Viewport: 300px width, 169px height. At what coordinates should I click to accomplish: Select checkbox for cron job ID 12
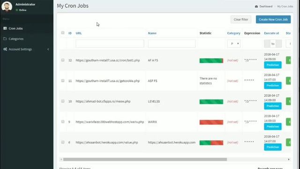63,60
